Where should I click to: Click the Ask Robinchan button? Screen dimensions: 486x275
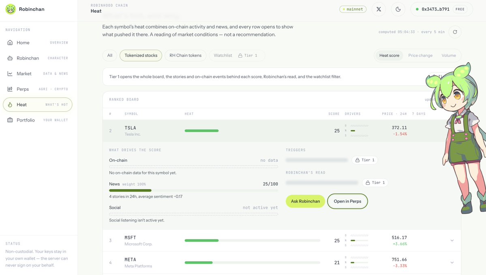pyautogui.click(x=305, y=201)
